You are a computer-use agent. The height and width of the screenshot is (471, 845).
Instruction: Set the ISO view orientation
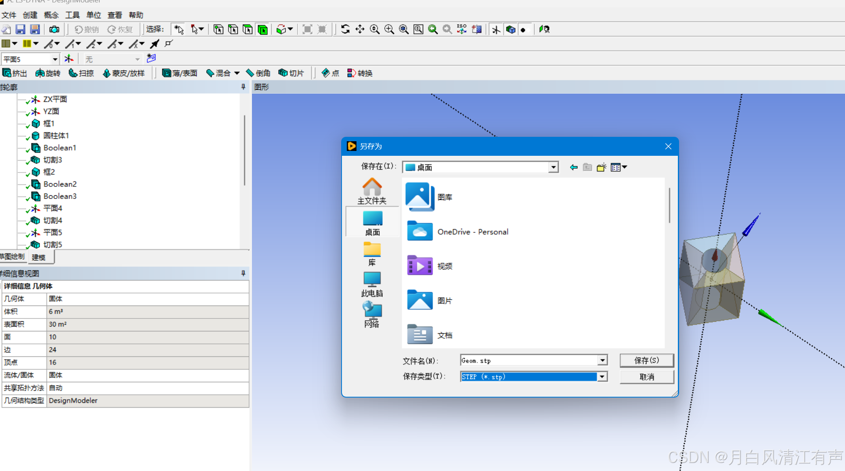461,29
